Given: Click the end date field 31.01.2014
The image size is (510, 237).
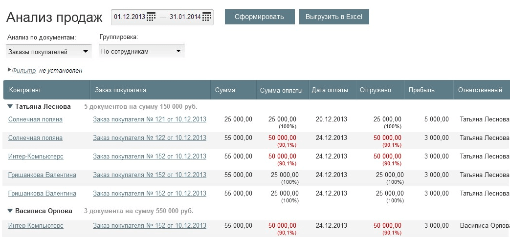Looking at the screenshot, I should [185, 17].
